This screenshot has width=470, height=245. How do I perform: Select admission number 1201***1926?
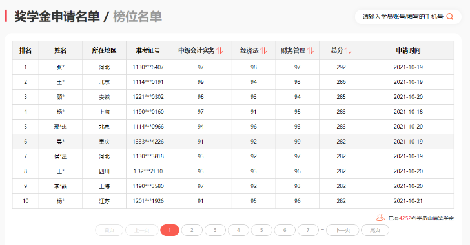[x=148, y=201]
